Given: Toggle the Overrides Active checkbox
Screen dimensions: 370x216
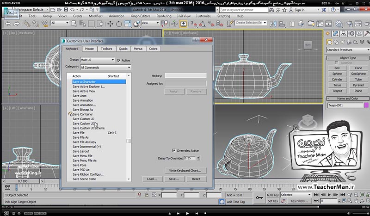Looking at the screenshot, I should tap(174, 150).
